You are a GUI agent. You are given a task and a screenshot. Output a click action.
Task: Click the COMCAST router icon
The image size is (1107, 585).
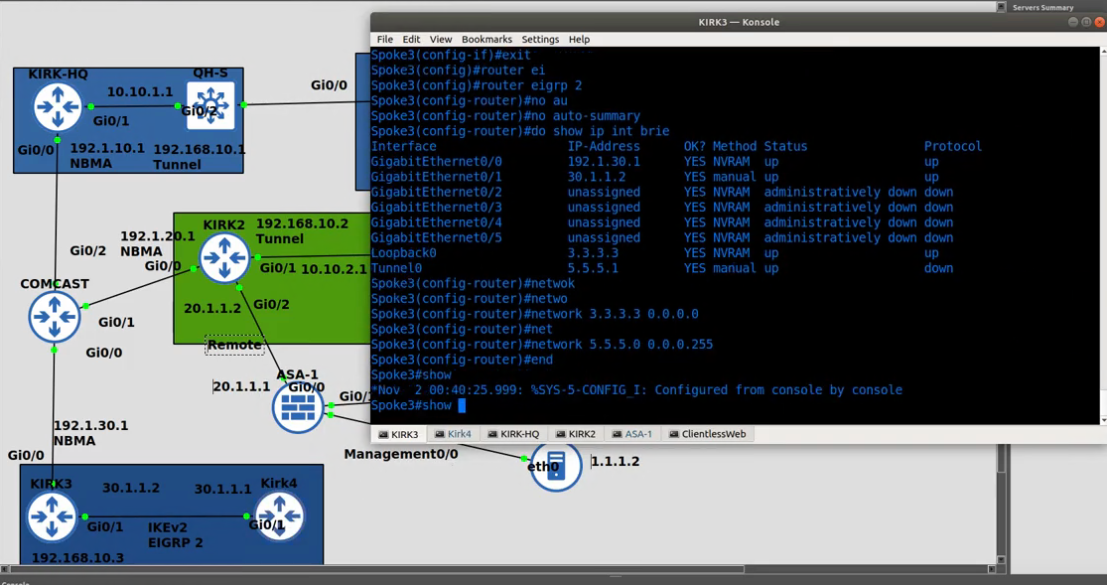(55, 317)
